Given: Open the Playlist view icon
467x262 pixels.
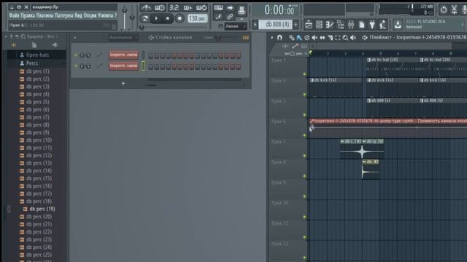Looking at the screenshot, I should [309, 25].
